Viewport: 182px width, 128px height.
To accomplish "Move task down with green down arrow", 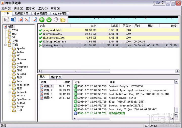I will click(49, 20).
